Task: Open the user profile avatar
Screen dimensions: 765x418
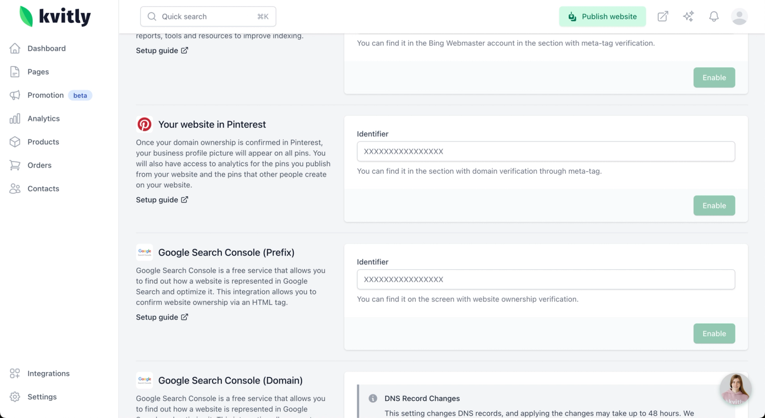Action: (x=739, y=17)
